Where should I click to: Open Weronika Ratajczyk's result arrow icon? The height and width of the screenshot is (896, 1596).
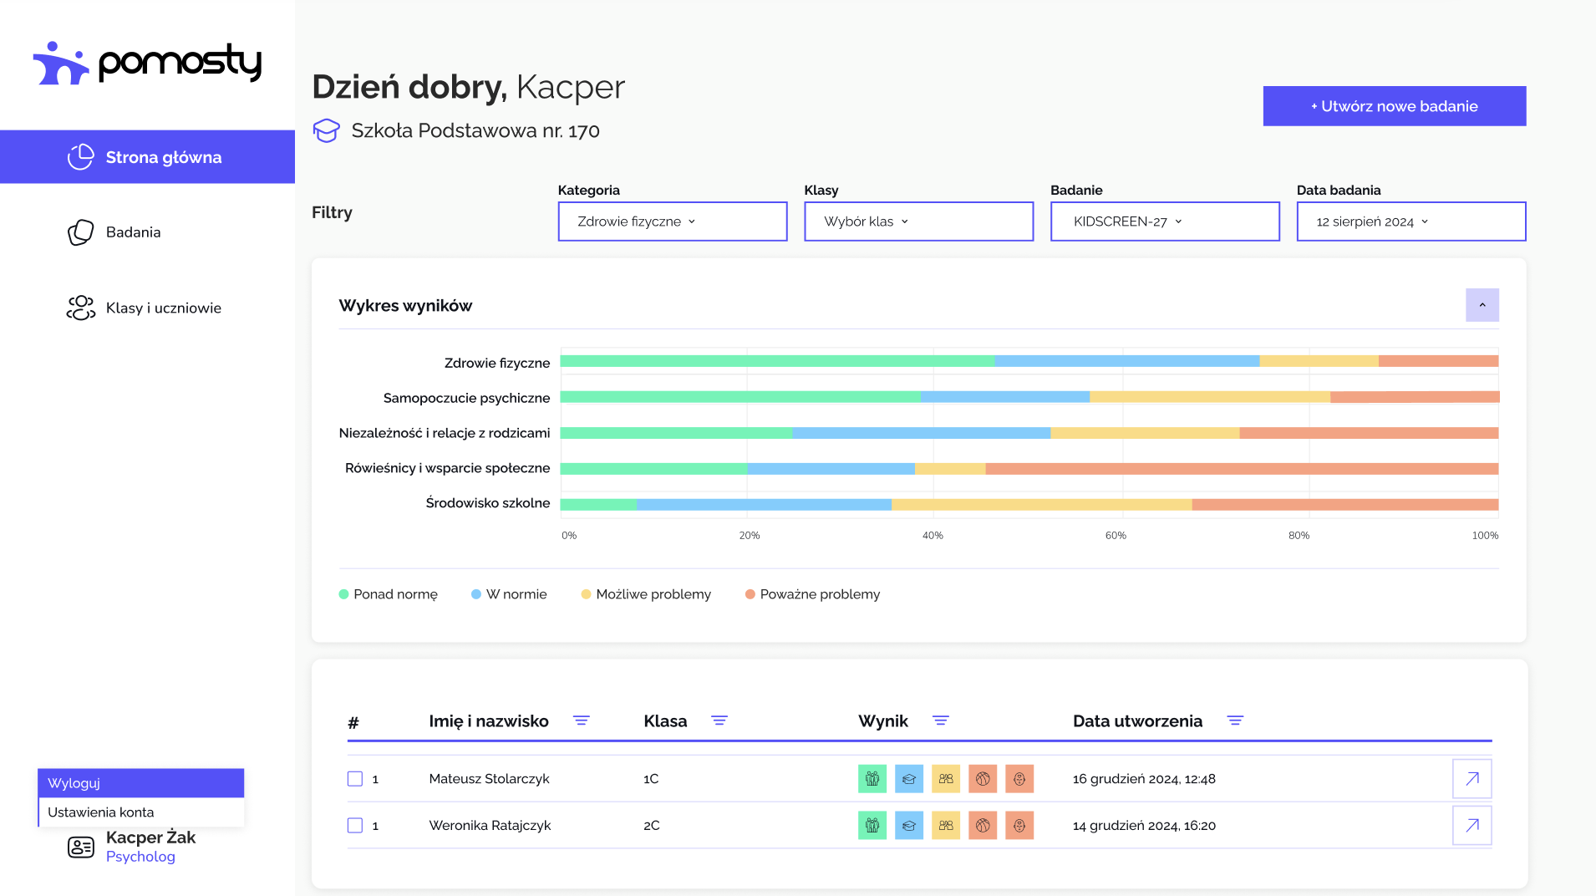click(x=1471, y=826)
